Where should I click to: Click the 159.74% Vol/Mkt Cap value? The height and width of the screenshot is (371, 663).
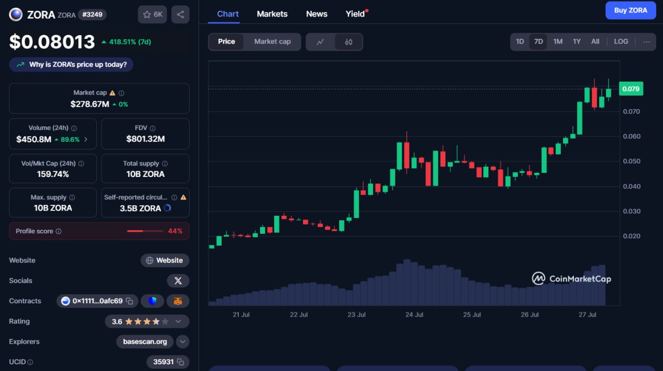coord(53,174)
